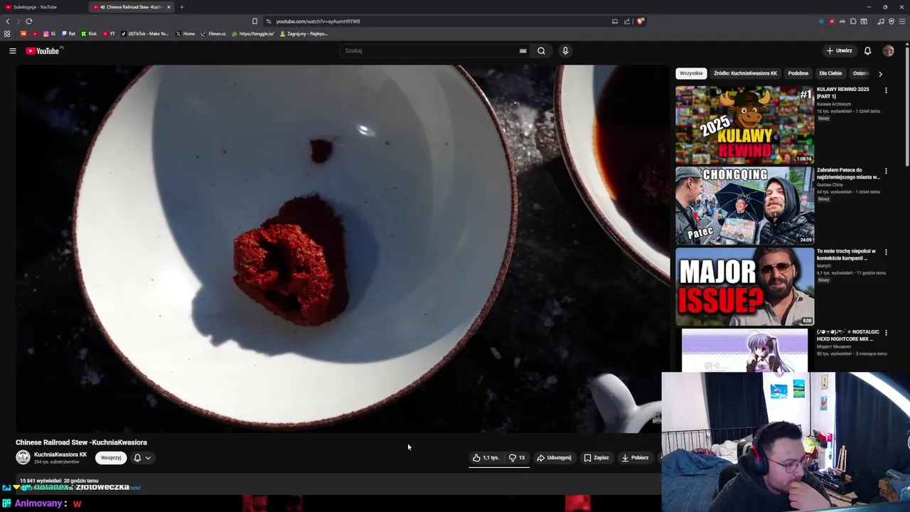The image size is (910, 512).
Task: Click Udostępnij share button
Action: pos(554,458)
